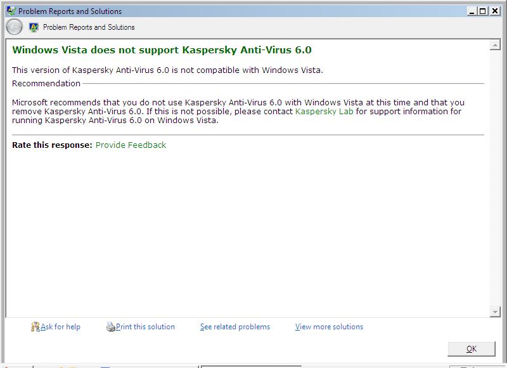Click the vertical scrollbar track
Screen dimensions: 507x368
(x=495, y=178)
